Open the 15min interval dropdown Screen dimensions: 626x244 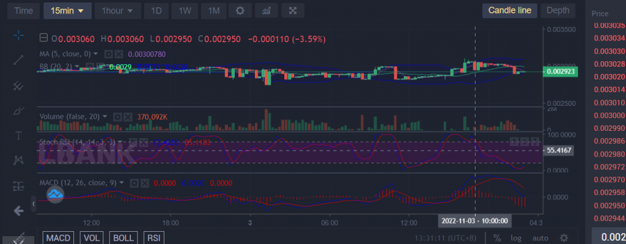pyautogui.click(x=67, y=11)
